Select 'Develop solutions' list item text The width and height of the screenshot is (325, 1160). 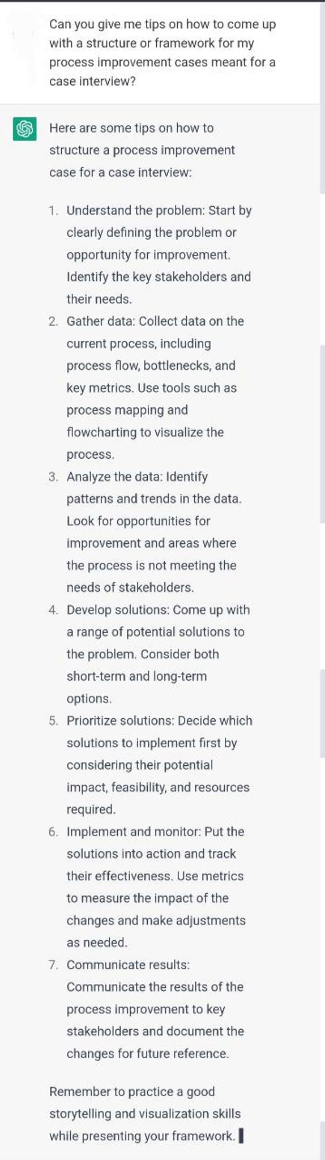point(158,654)
